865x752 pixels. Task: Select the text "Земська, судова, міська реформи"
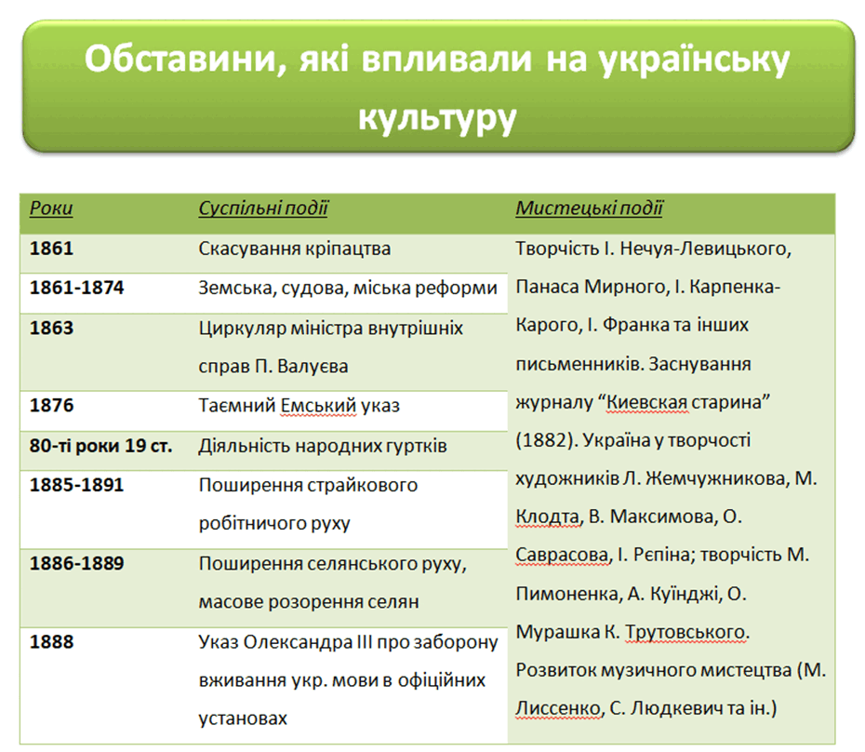pyautogui.click(x=348, y=289)
